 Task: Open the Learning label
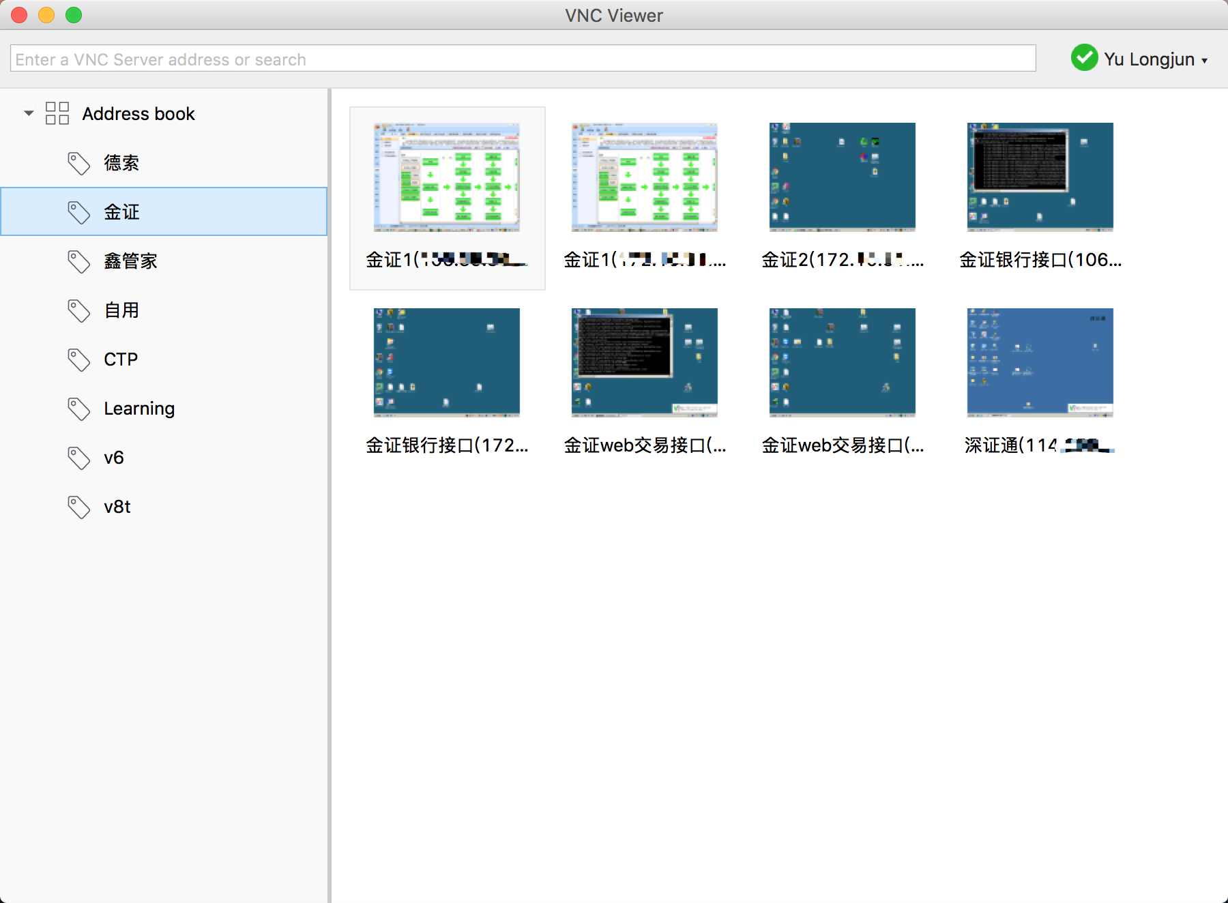(x=139, y=409)
